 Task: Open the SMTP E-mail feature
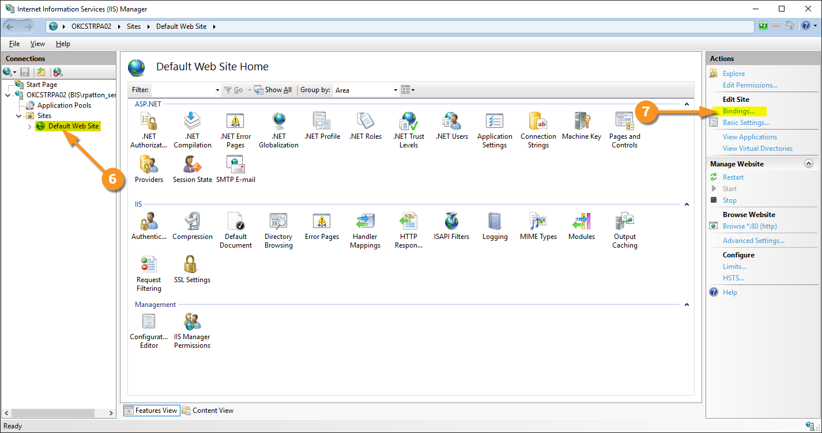tap(236, 169)
